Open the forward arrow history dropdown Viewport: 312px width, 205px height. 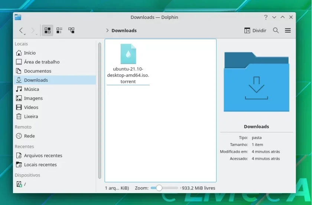click(x=37, y=34)
